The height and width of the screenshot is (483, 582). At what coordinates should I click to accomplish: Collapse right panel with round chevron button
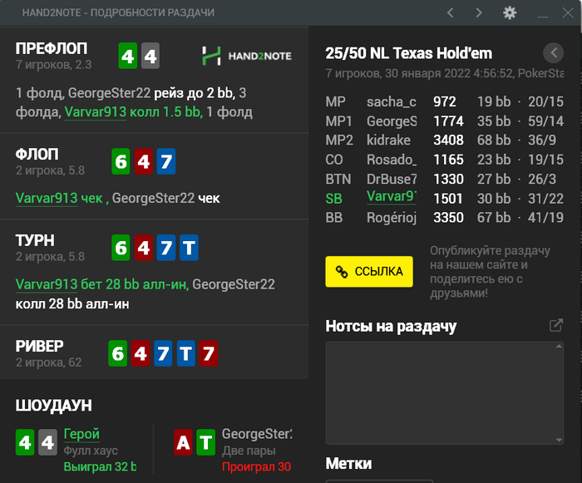553,52
